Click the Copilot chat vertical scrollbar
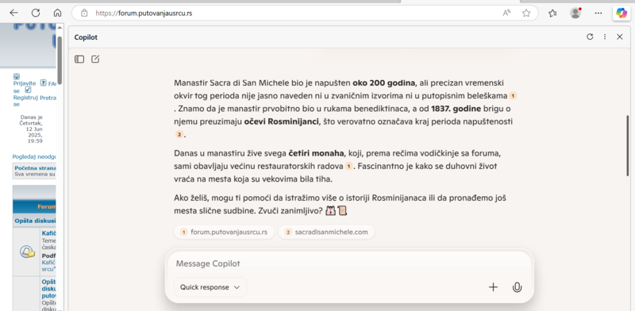Viewport: 635px width, 311px height. 628,145
